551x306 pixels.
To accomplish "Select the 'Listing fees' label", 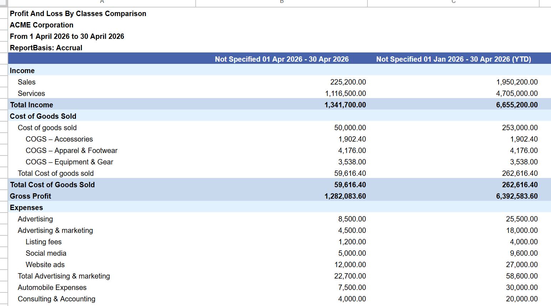I will coord(43,242).
